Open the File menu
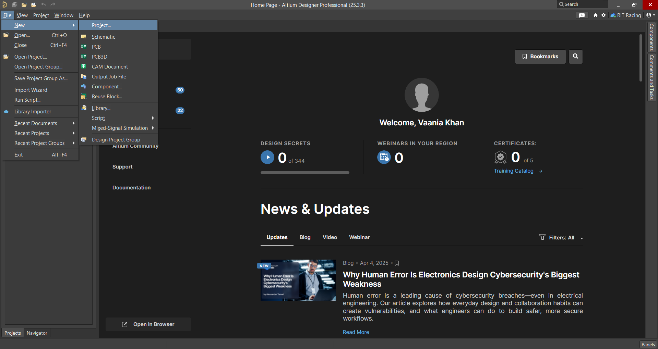Viewport: 658px width, 349px height. [x=7, y=15]
